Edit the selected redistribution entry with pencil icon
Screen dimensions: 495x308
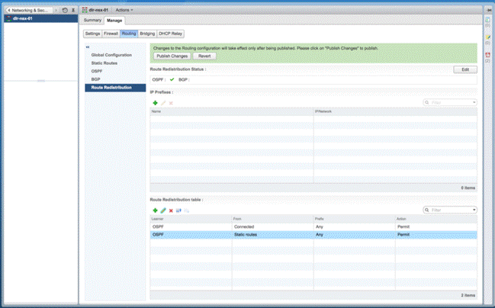click(163, 210)
